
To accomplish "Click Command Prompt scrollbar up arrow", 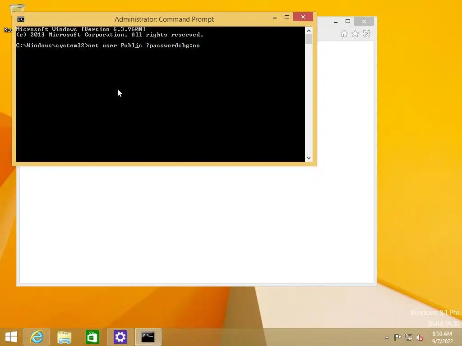I will [309, 31].
